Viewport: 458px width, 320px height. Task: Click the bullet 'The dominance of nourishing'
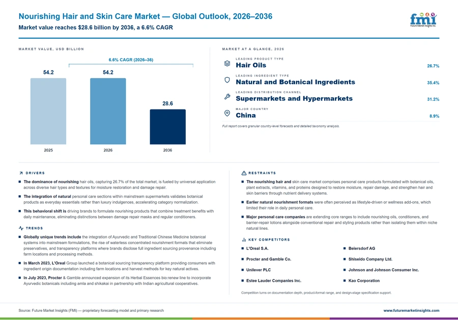pos(120,184)
